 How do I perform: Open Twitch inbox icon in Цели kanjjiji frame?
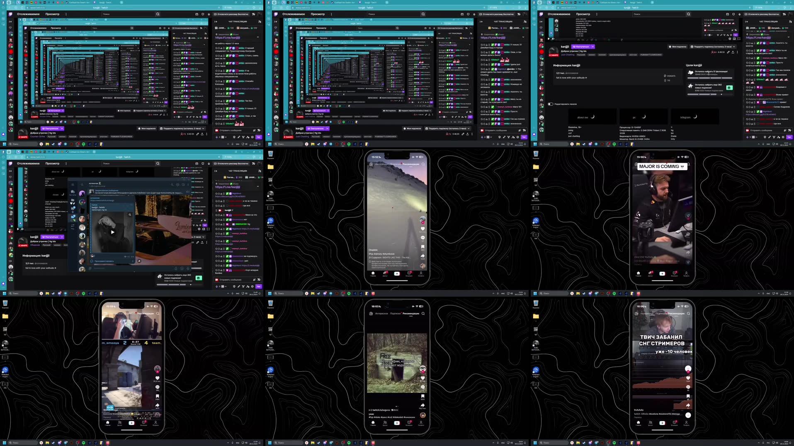pyautogui.click(x=727, y=14)
